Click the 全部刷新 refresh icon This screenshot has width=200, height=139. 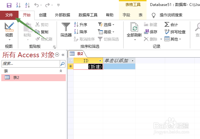coord(134,27)
